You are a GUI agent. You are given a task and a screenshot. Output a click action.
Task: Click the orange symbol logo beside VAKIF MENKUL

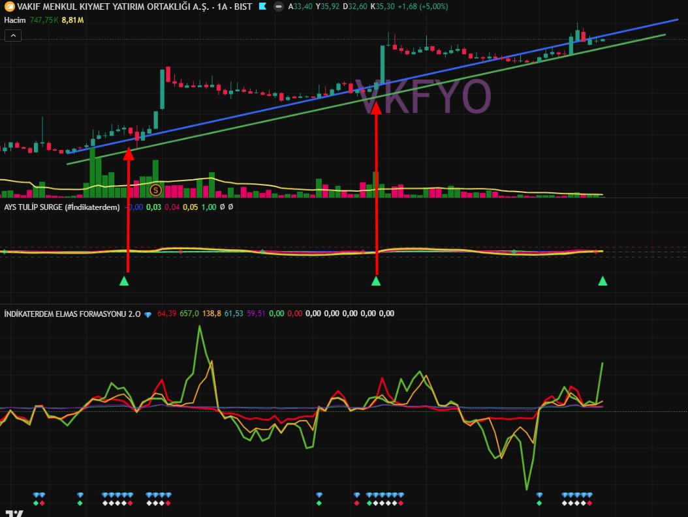coord(9,7)
